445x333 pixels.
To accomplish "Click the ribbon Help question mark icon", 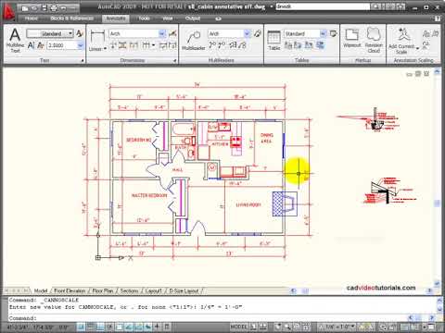I will tap(438, 18).
